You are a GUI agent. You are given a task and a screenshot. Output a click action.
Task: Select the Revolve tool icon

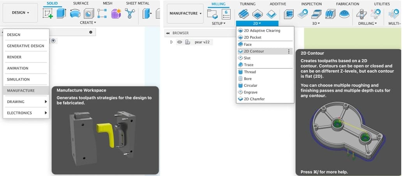click(75, 13)
